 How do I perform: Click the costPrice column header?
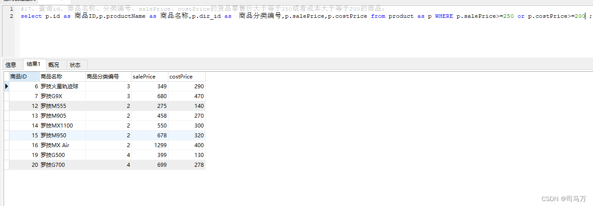click(187, 77)
